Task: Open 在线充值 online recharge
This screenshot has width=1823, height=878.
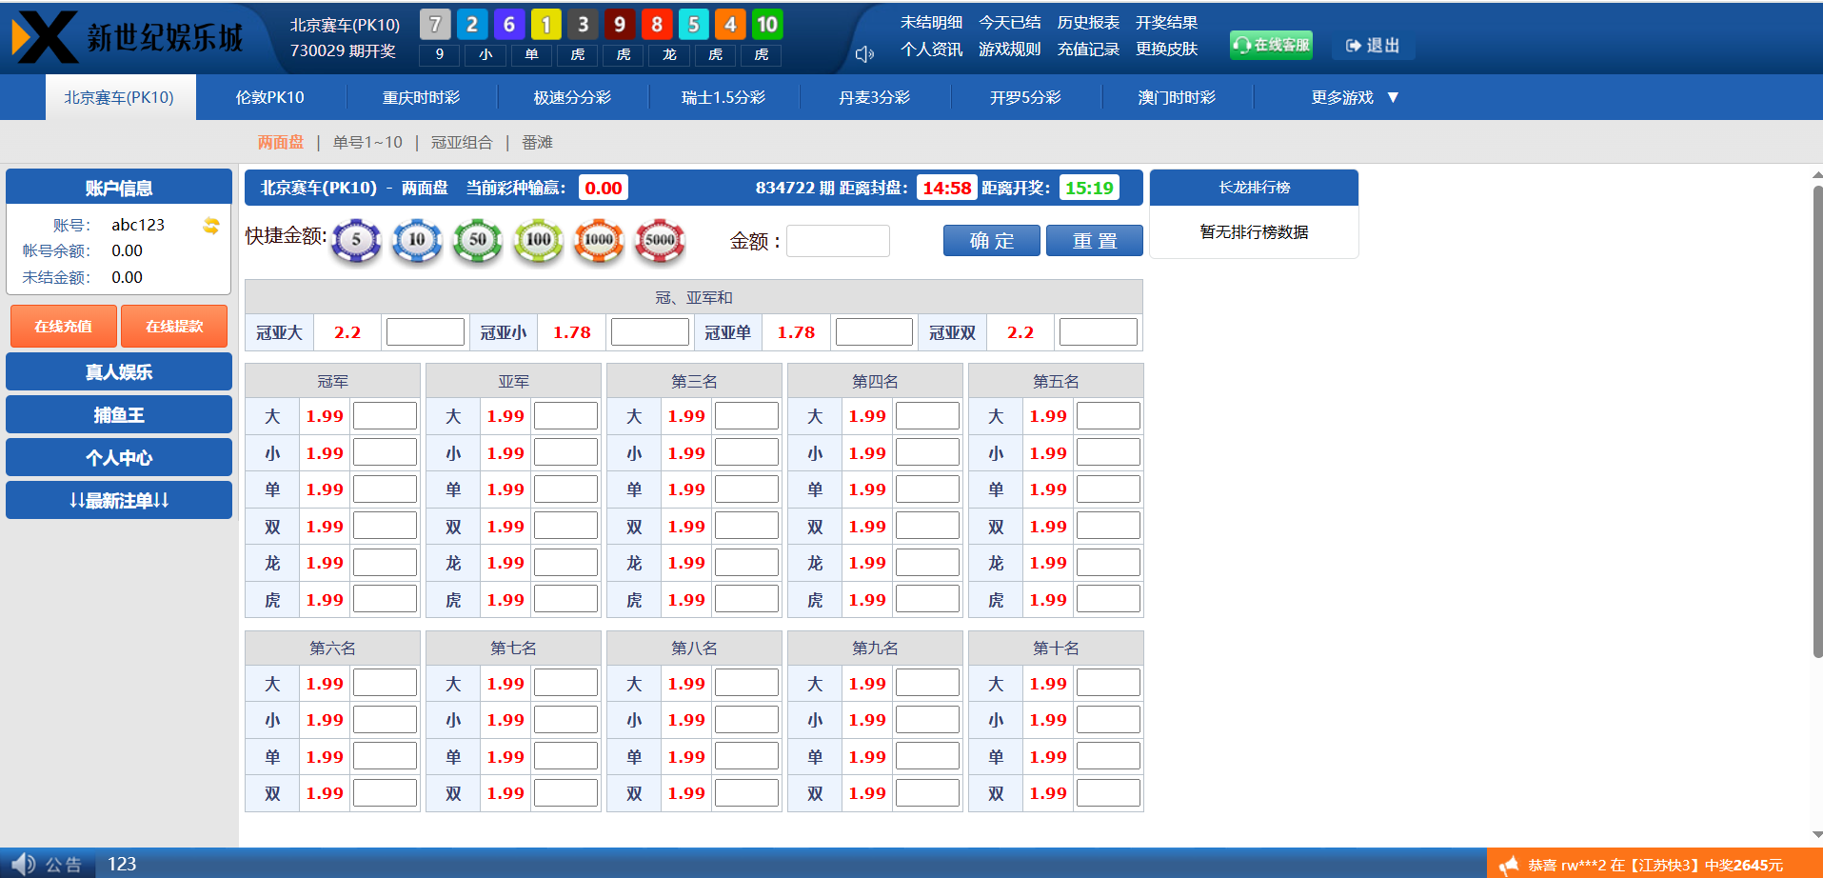Action: pos(64,327)
